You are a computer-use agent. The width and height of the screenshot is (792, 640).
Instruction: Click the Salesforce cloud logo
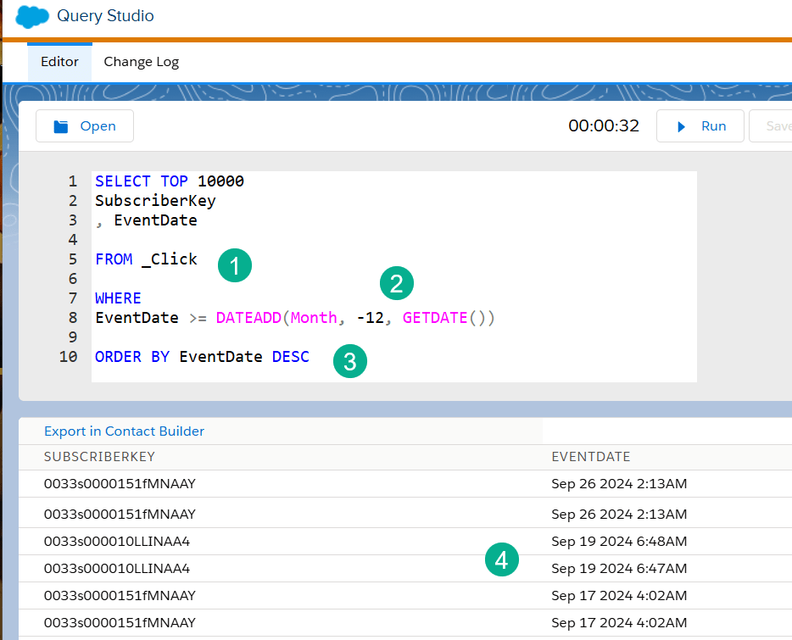pos(31,16)
